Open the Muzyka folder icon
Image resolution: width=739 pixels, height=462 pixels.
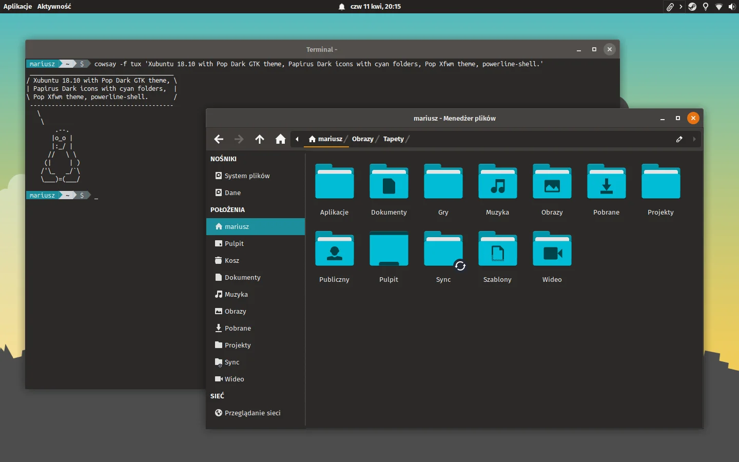click(498, 181)
